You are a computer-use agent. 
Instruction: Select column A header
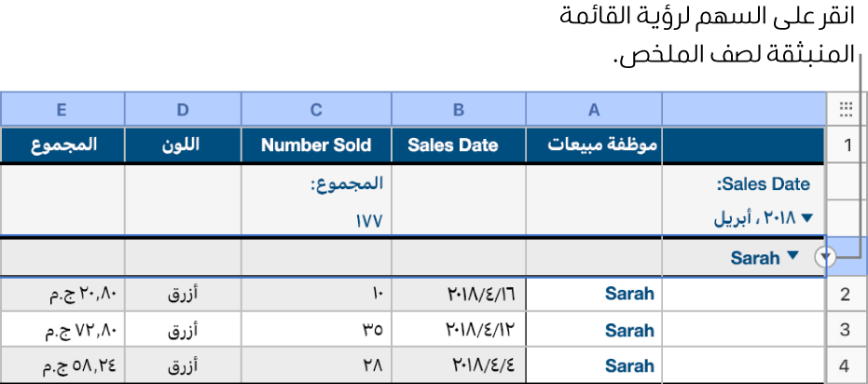594,109
